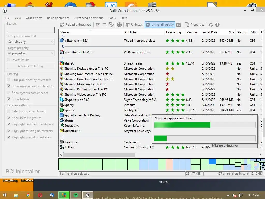The height and width of the screenshot is (199, 265).
Task: Open the Help menu
Action: 124,18
